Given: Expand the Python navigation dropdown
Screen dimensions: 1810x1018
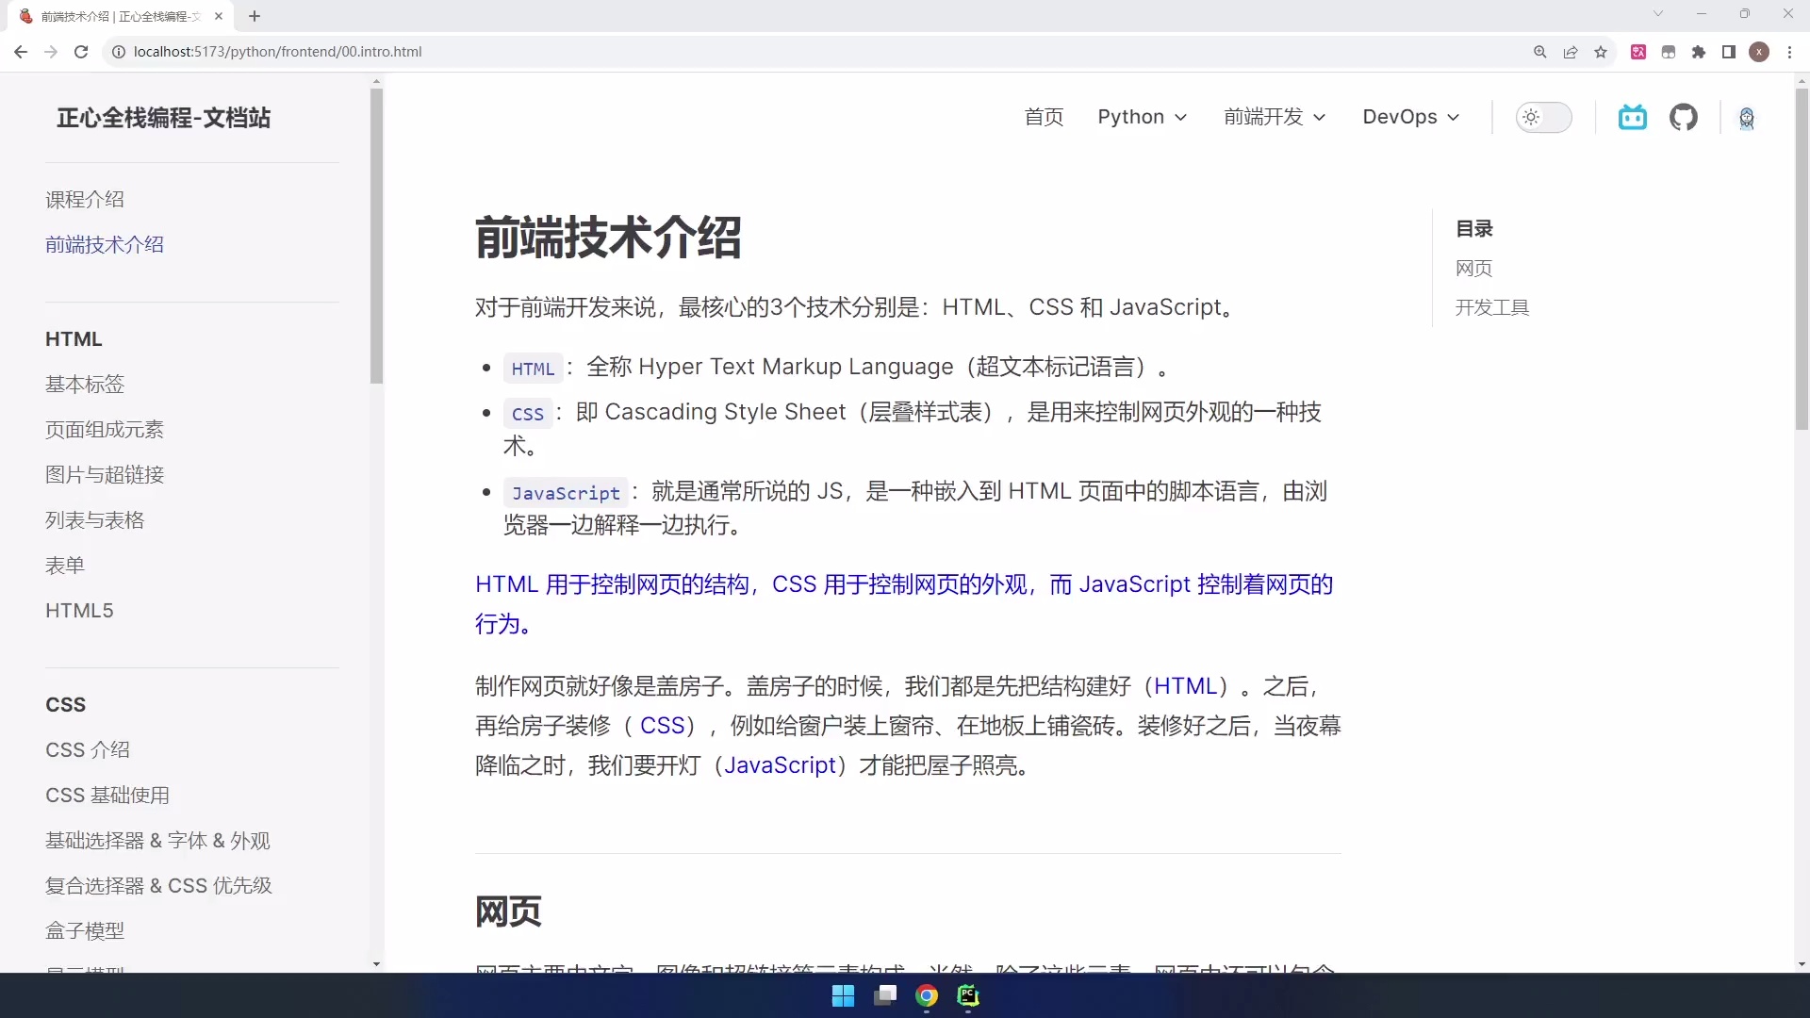Looking at the screenshot, I should 1142,117.
